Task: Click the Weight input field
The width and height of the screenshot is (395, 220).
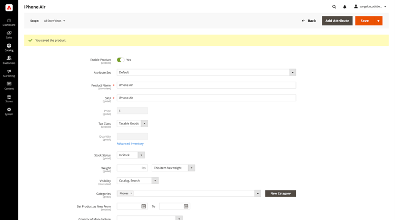Action: 132,168
